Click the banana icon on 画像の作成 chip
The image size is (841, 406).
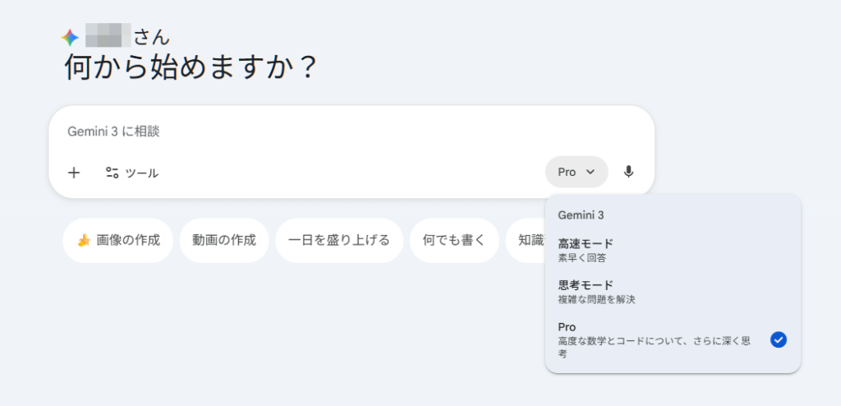pos(83,240)
